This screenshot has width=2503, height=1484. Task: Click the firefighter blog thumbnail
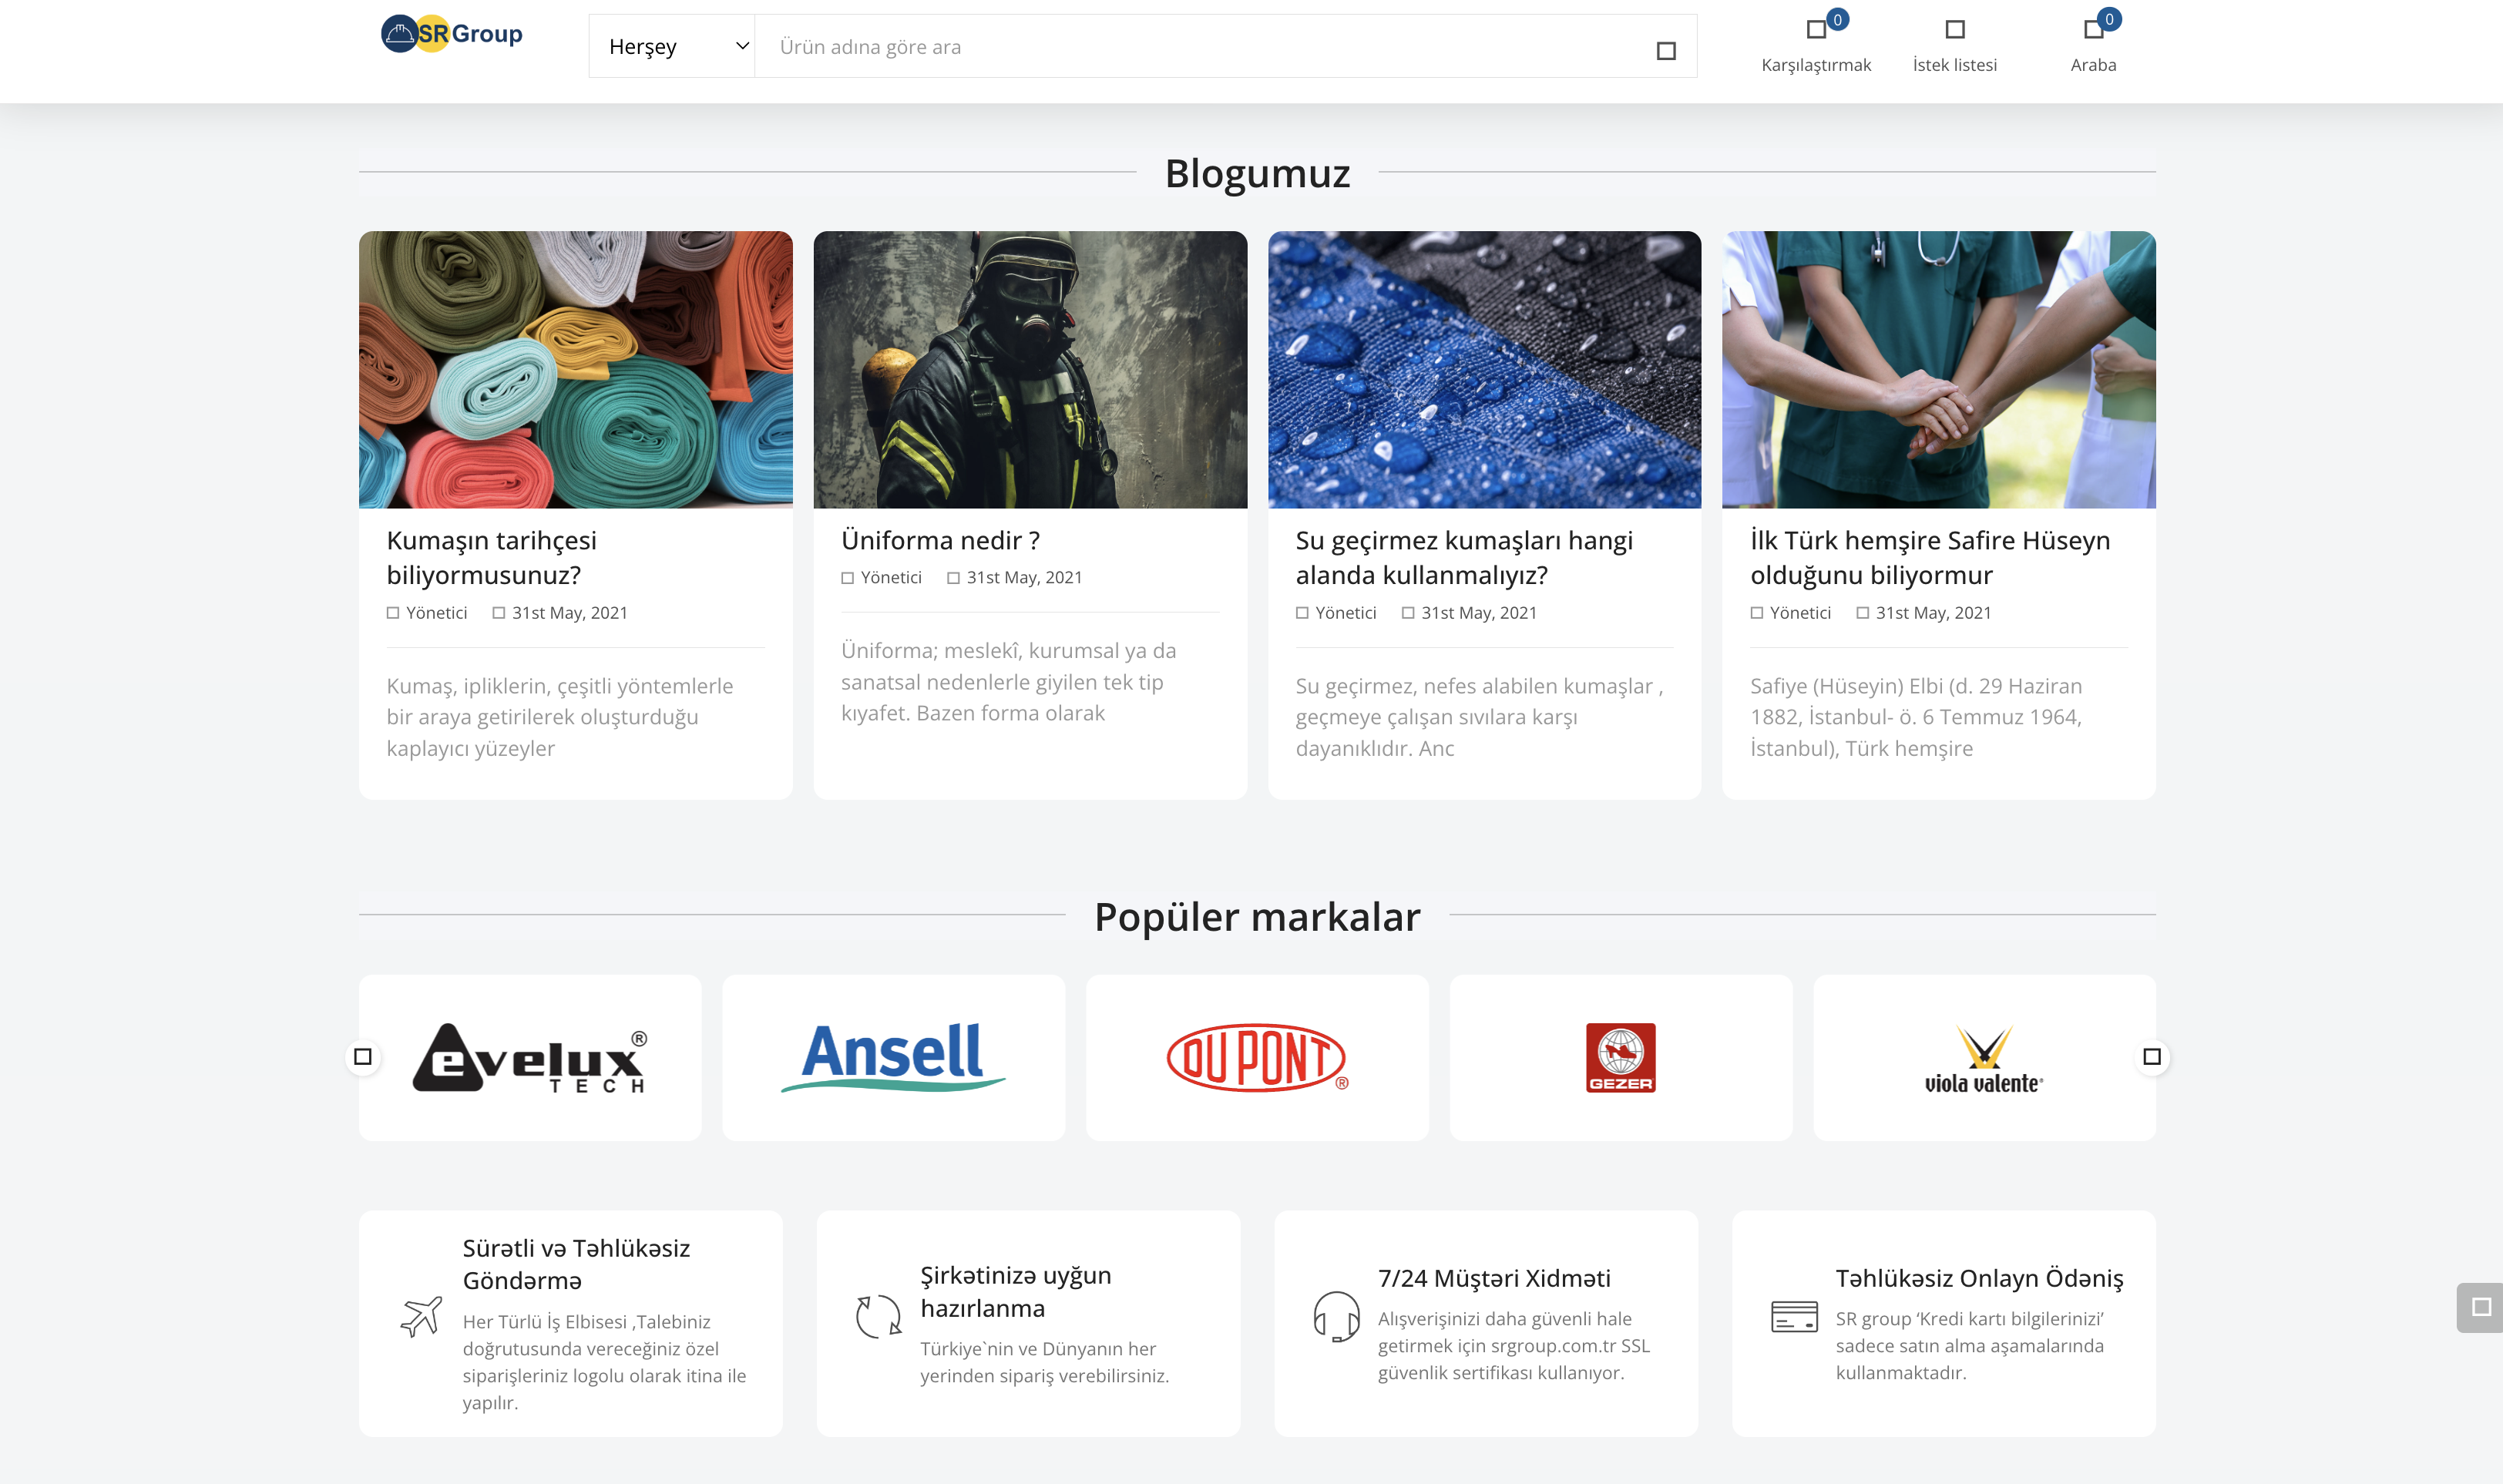click(x=1030, y=370)
